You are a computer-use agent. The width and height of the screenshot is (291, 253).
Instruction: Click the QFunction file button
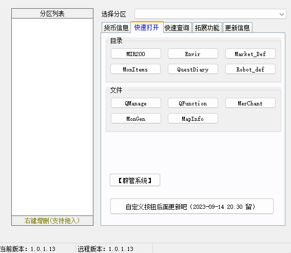point(193,103)
